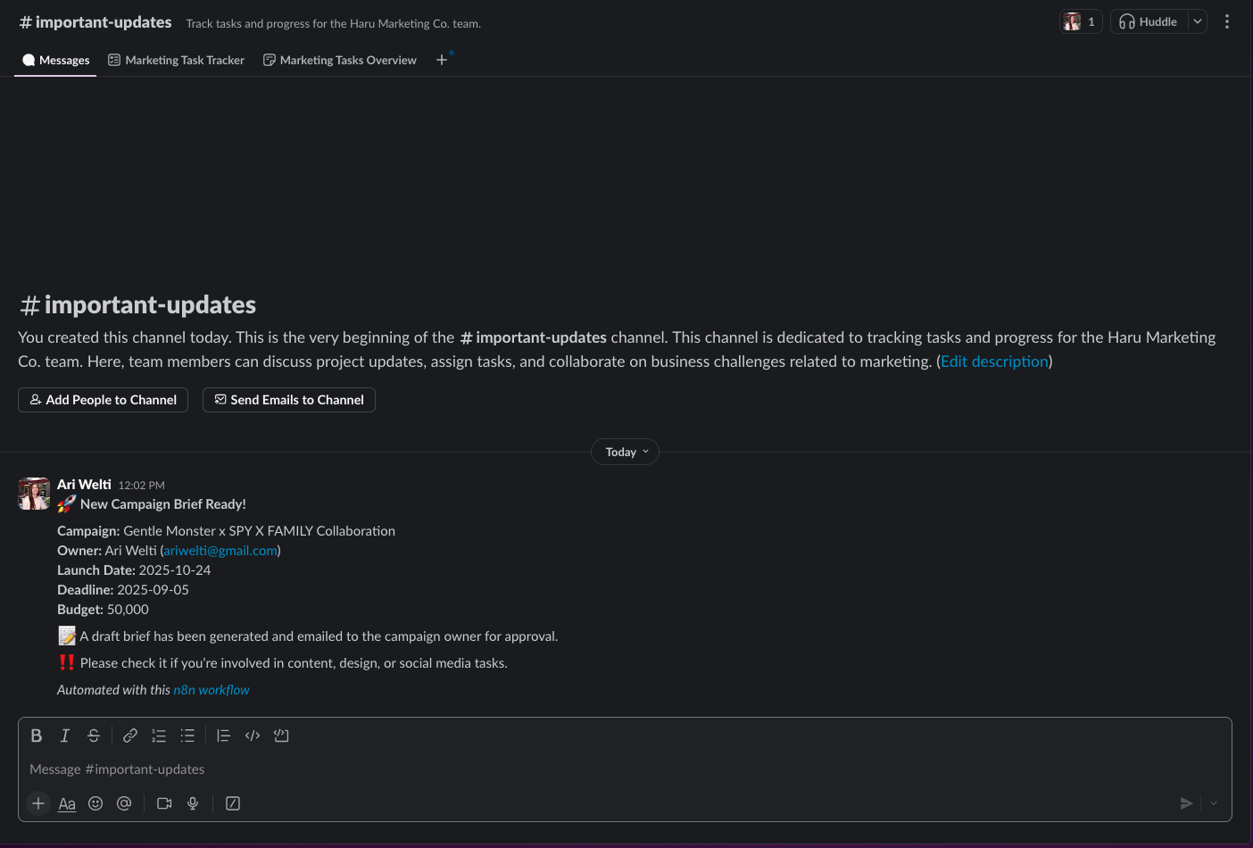Open ariwelti@gmail.com email link
Viewport: 1253px width, 848px height.
pos(220,551)
